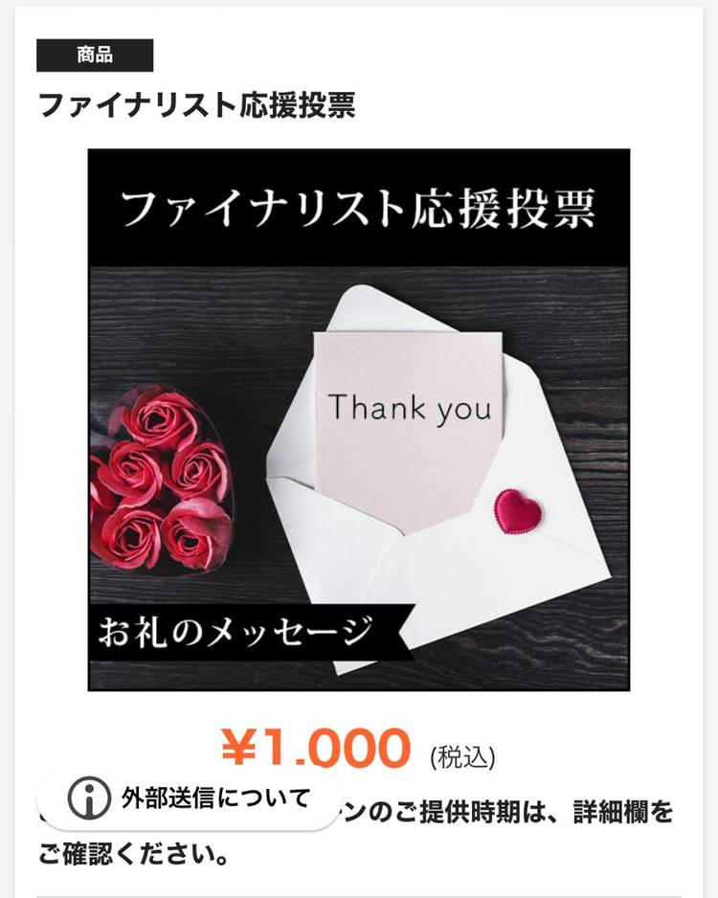Click the white banner title ファイナリスト応援投票
Viewport: 718px width, 898px height.
358,208
